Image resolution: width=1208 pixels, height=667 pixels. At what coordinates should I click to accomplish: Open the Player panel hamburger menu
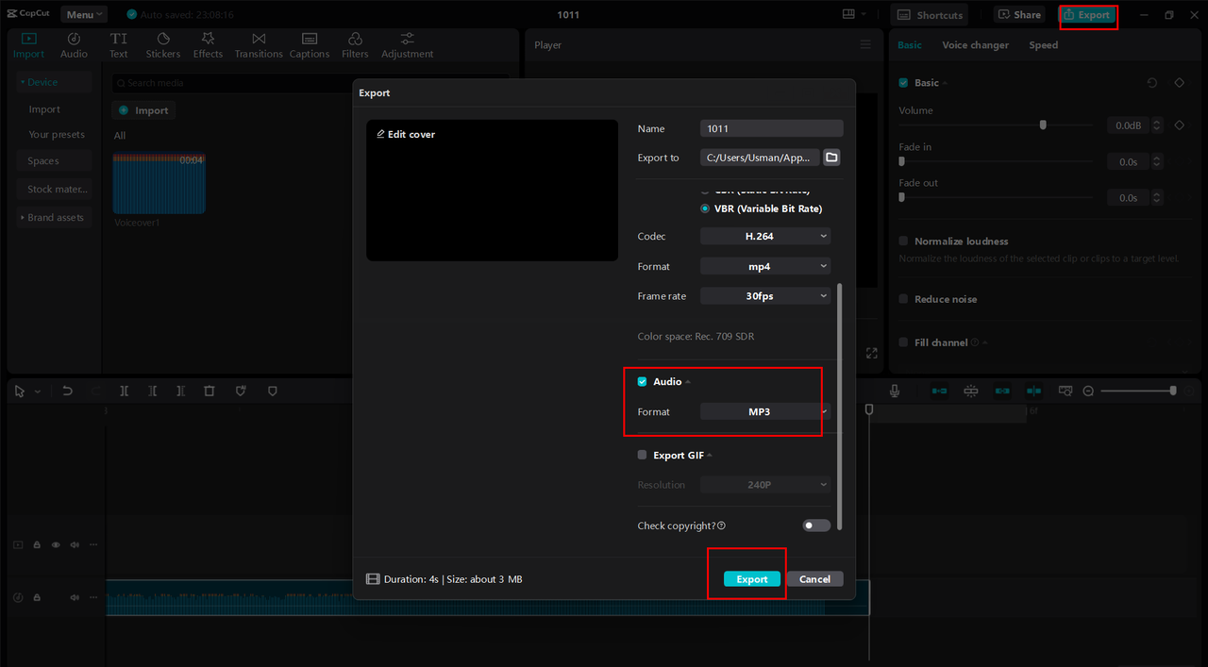[x=866, y=45]
